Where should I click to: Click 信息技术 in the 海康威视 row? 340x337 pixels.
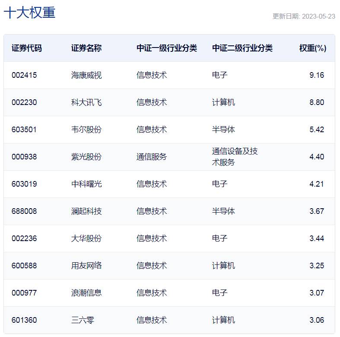pos(152,75)
